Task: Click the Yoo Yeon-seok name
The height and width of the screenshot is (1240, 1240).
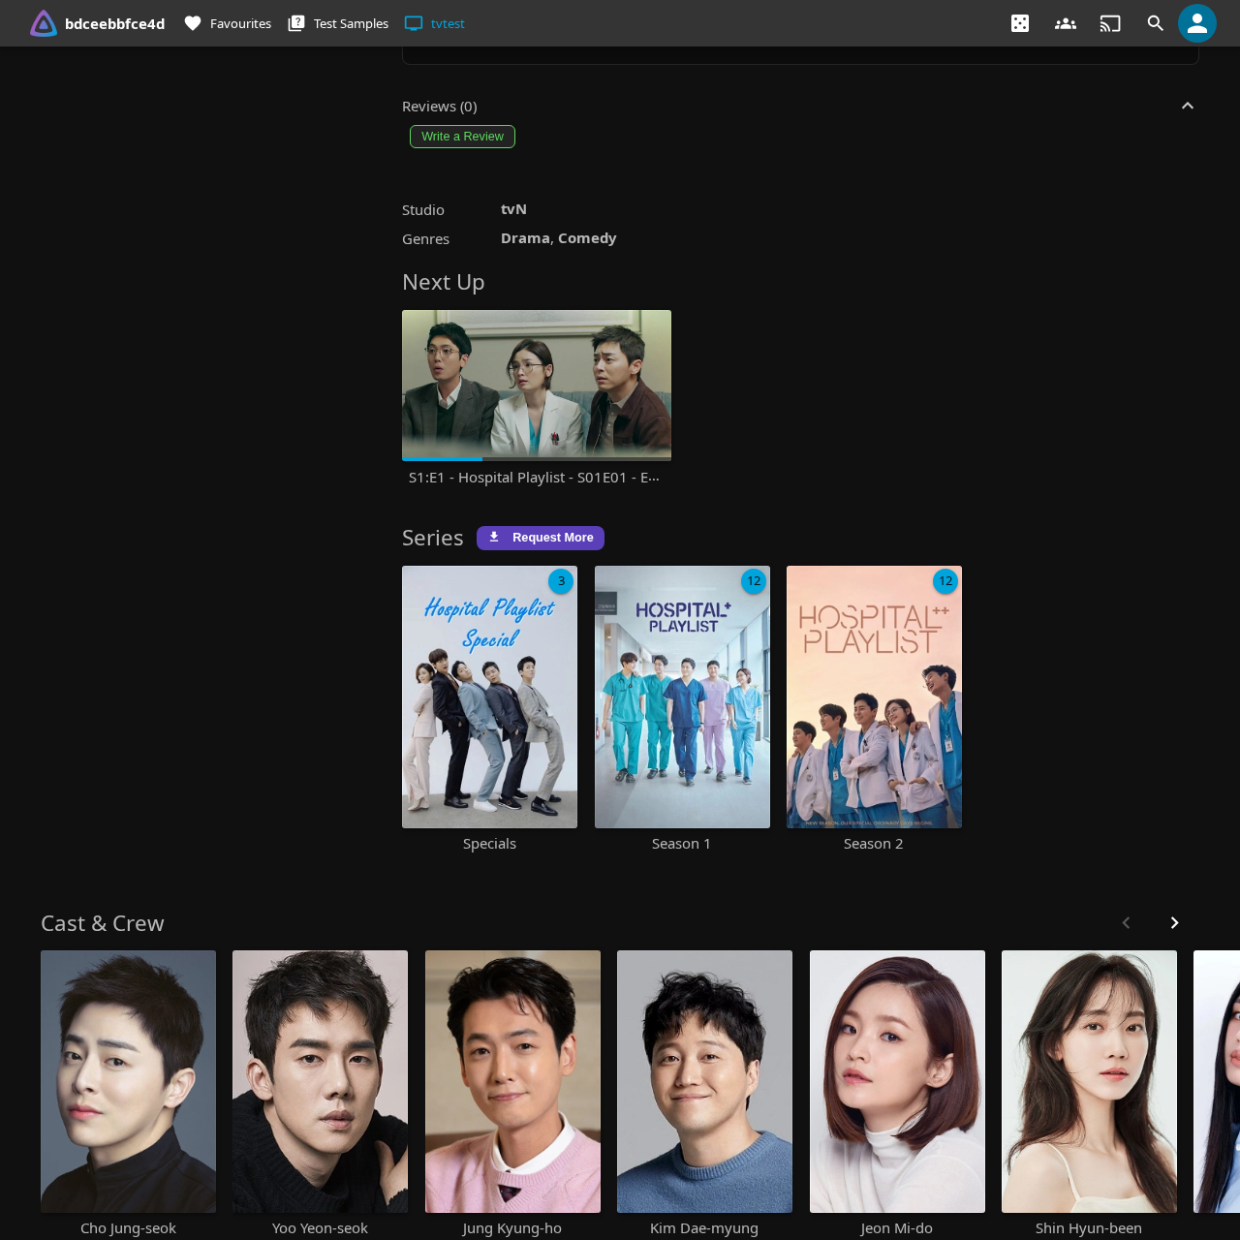Action: point(320,1228)
